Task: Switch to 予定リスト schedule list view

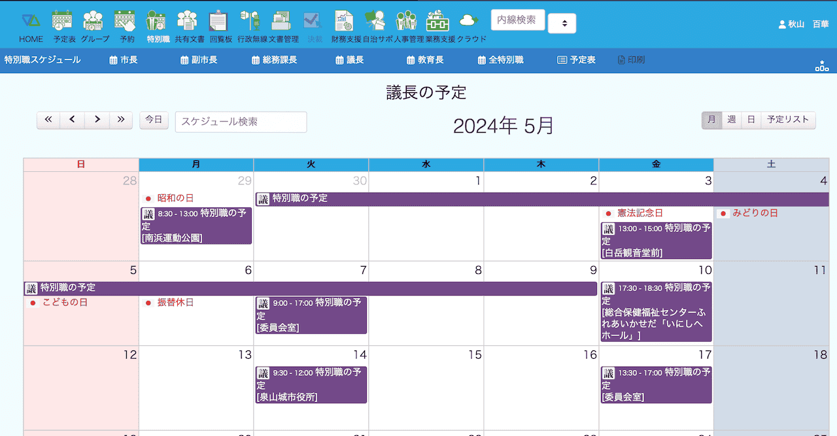Action: coord(788,120)
